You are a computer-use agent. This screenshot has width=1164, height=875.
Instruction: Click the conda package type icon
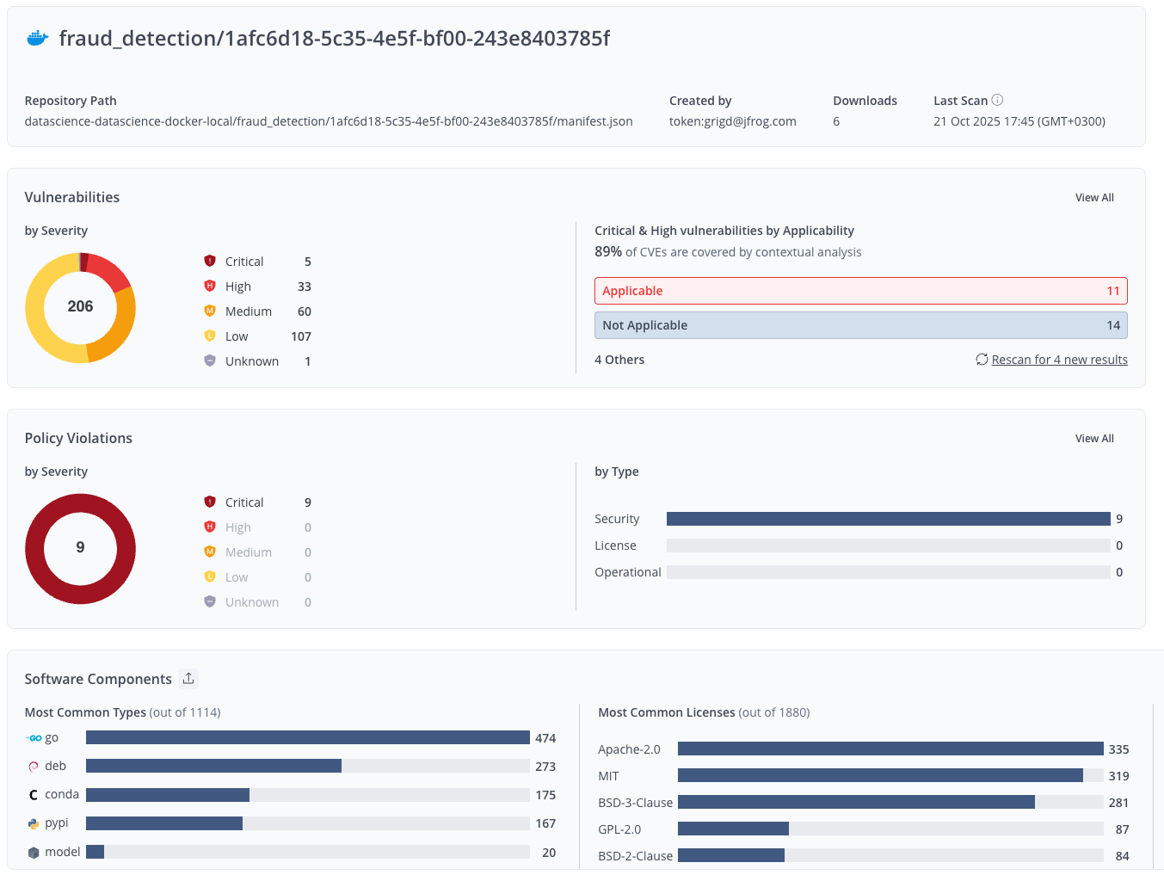tap(34, 795)
